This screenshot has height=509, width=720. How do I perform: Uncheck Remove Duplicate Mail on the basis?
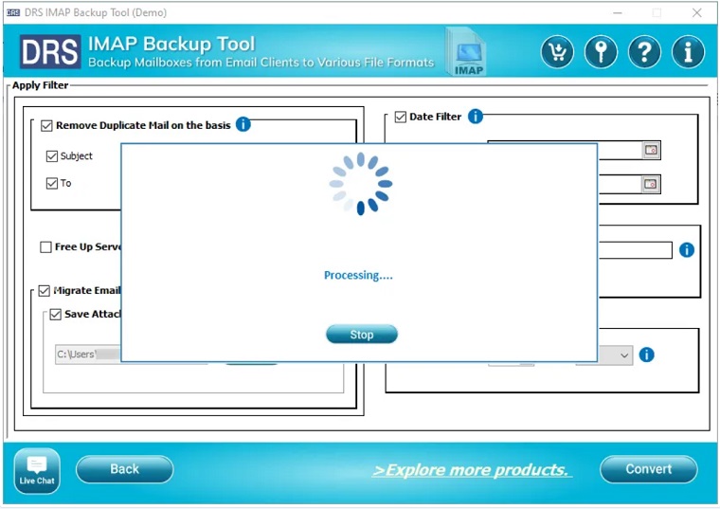pyautogui.click(x=46, y=125)
